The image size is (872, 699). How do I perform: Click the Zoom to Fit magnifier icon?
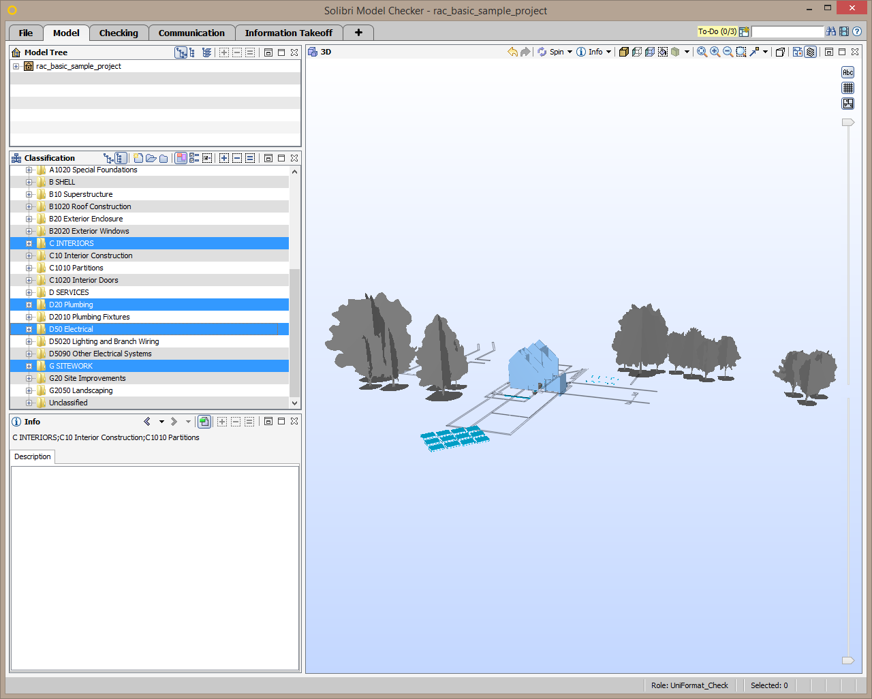coord(702,52)
